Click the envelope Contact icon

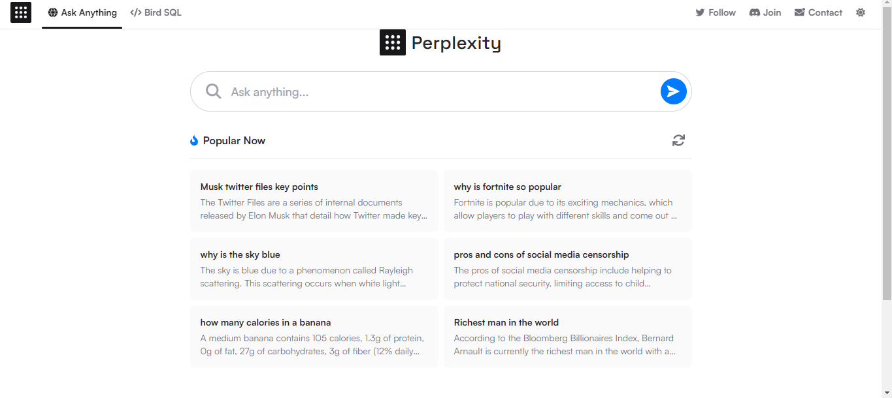(799, 12)
